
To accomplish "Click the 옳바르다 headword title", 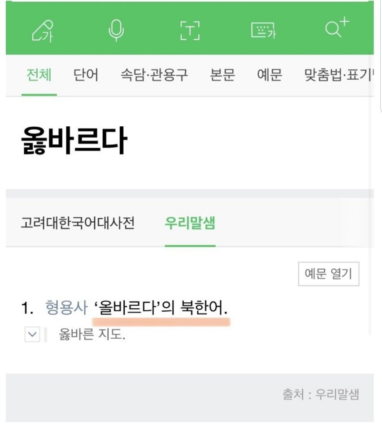I will (74, 141).
